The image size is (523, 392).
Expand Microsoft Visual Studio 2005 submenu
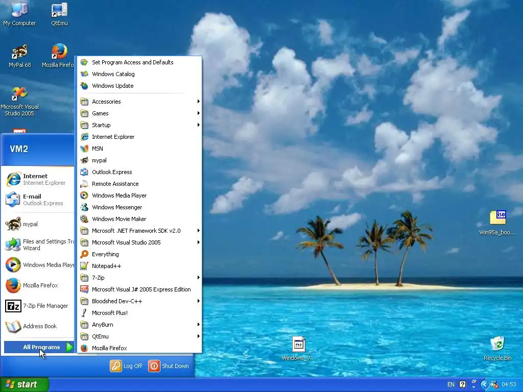139,242
